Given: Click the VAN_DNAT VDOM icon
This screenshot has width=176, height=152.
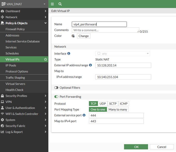Looking at the screenshot, I should [x=3, y=4].
